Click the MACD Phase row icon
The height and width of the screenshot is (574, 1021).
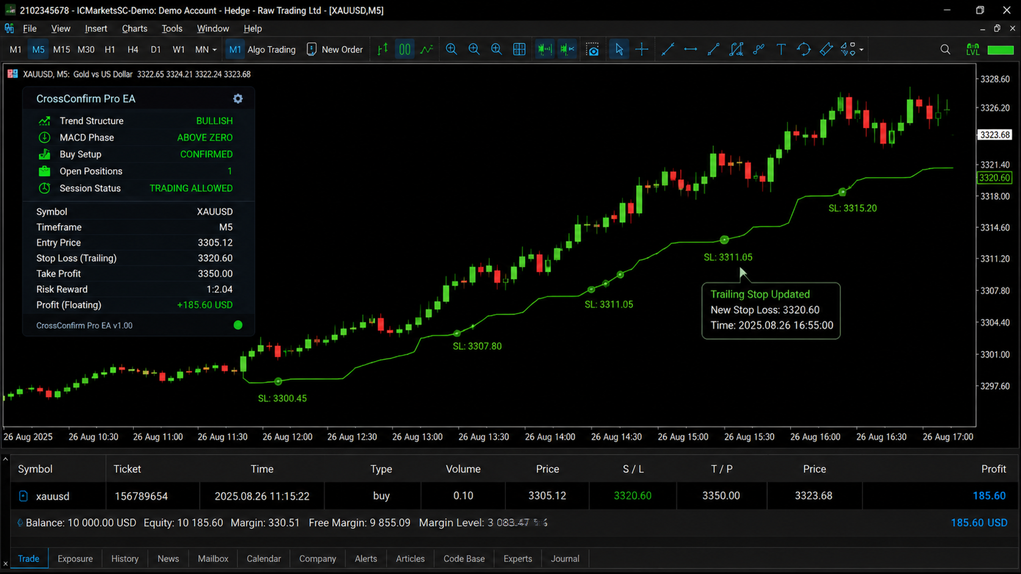(45, 138)
